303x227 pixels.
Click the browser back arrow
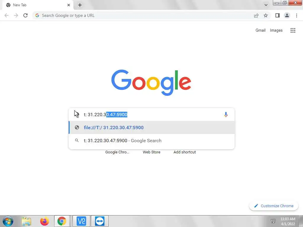click(7, 15)
